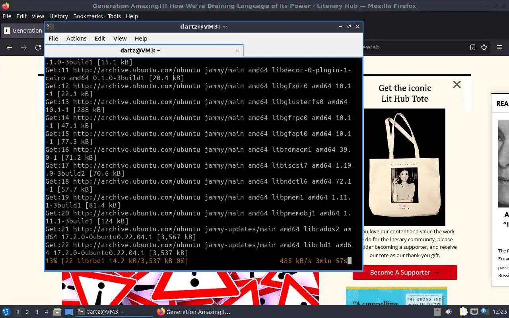Toggle Firefox reader view icon
Image resolution: width=509 pixels, height=318 pixels.
coord(472,47)
